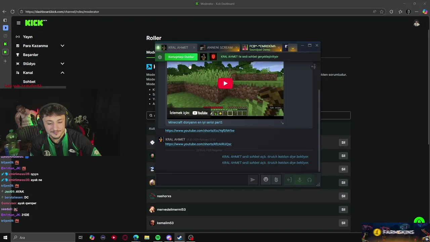The height and width of the screenshot is (242, 430).
Task: Switch to the FCB EMREKİMM Soundpad tab
Action: point(262,47)
